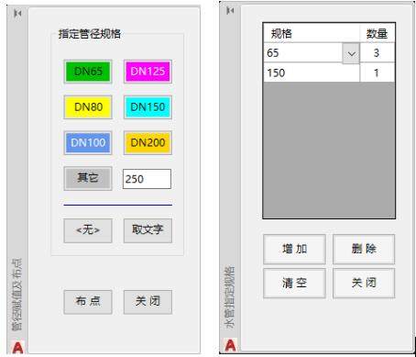Select the blue DN100 pipe size
This screenshot has height=357, width=416.
(x=88, y=143)
